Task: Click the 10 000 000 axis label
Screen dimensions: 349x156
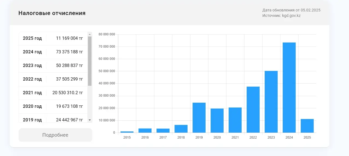Action: 107,120
